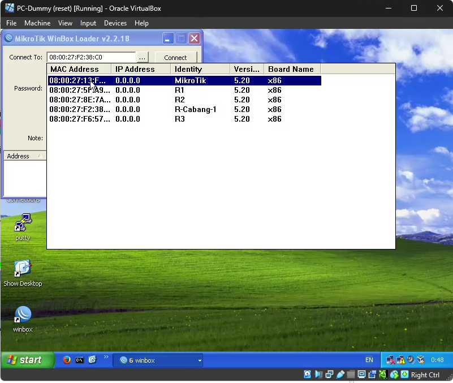
Task: Click the neighbor browse '...' button
Action: click(142, 58)
